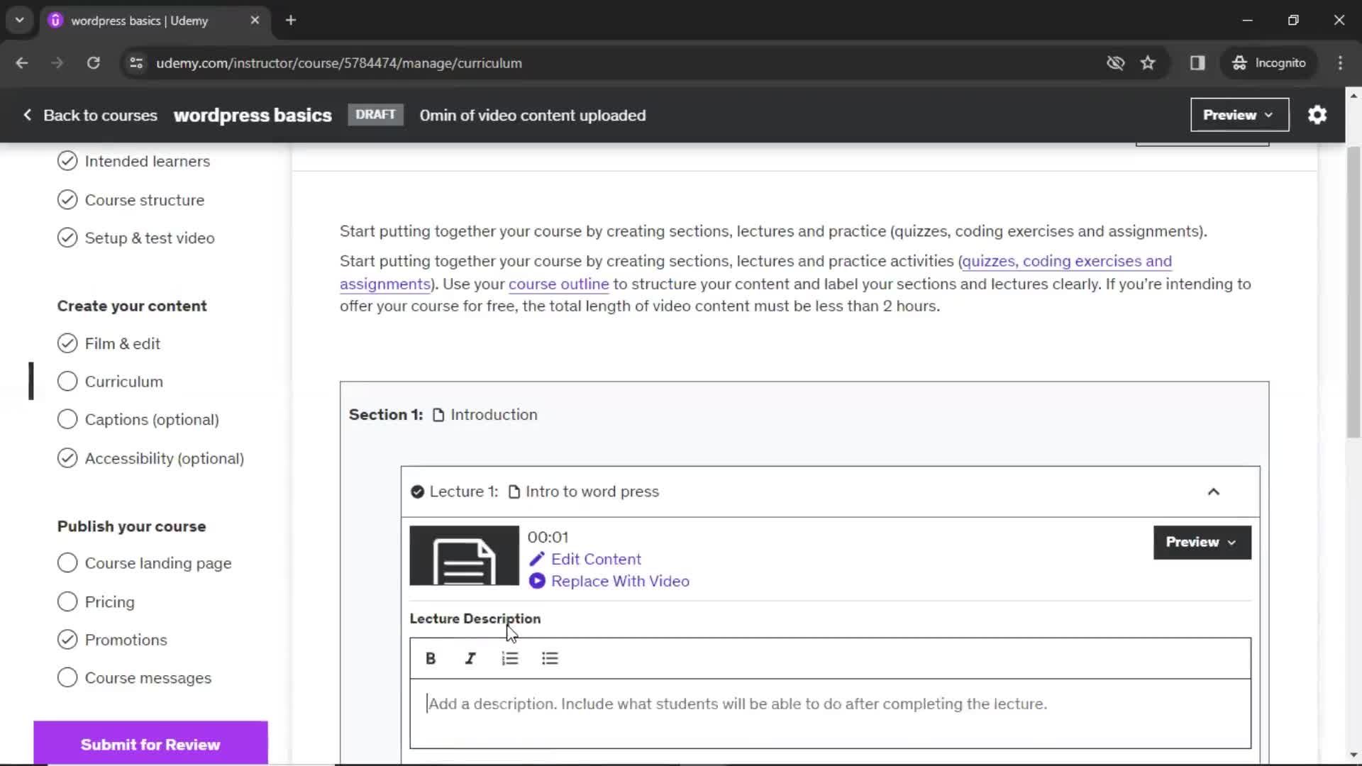Toggle the Captions optional checklist item
This screenshot has width=1362, height=766.
tap(67, 419)
